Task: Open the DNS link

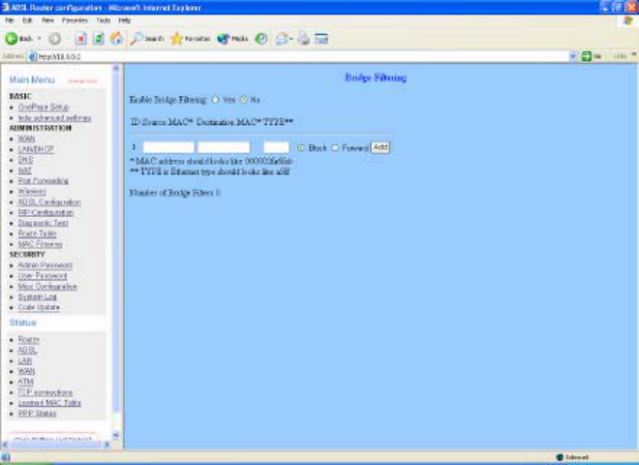Action: (x=26, y=160)
